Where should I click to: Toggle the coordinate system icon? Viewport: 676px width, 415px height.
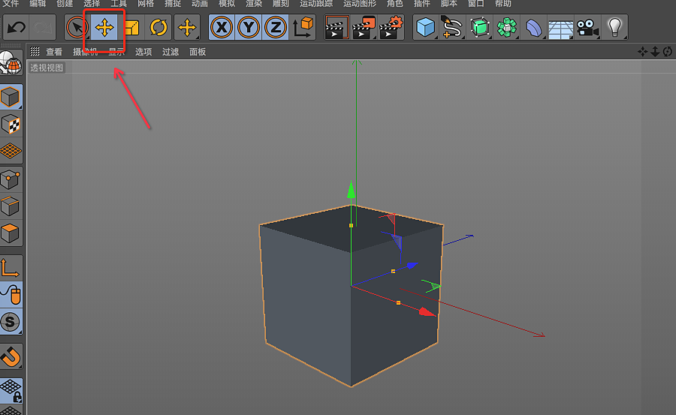click(303, 28)
